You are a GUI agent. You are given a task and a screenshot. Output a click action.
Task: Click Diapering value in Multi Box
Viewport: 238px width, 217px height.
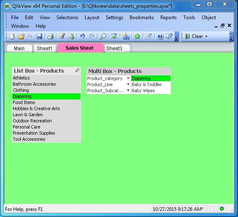coord(151,78)
